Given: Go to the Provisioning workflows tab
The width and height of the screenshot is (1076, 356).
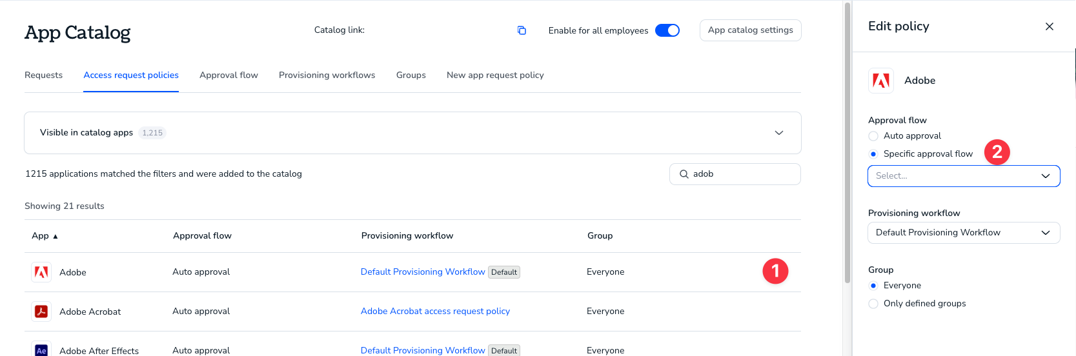Looking at the screenshot, I should 327,75.
